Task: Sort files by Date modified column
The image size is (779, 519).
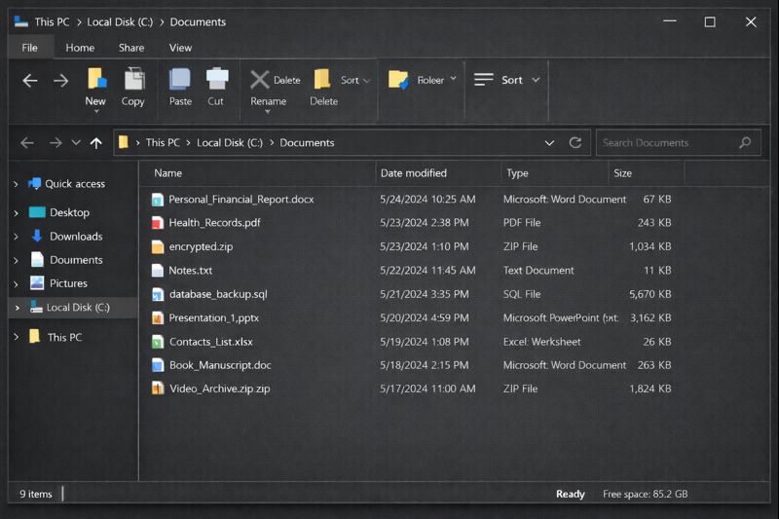Action: click(413, 173)
